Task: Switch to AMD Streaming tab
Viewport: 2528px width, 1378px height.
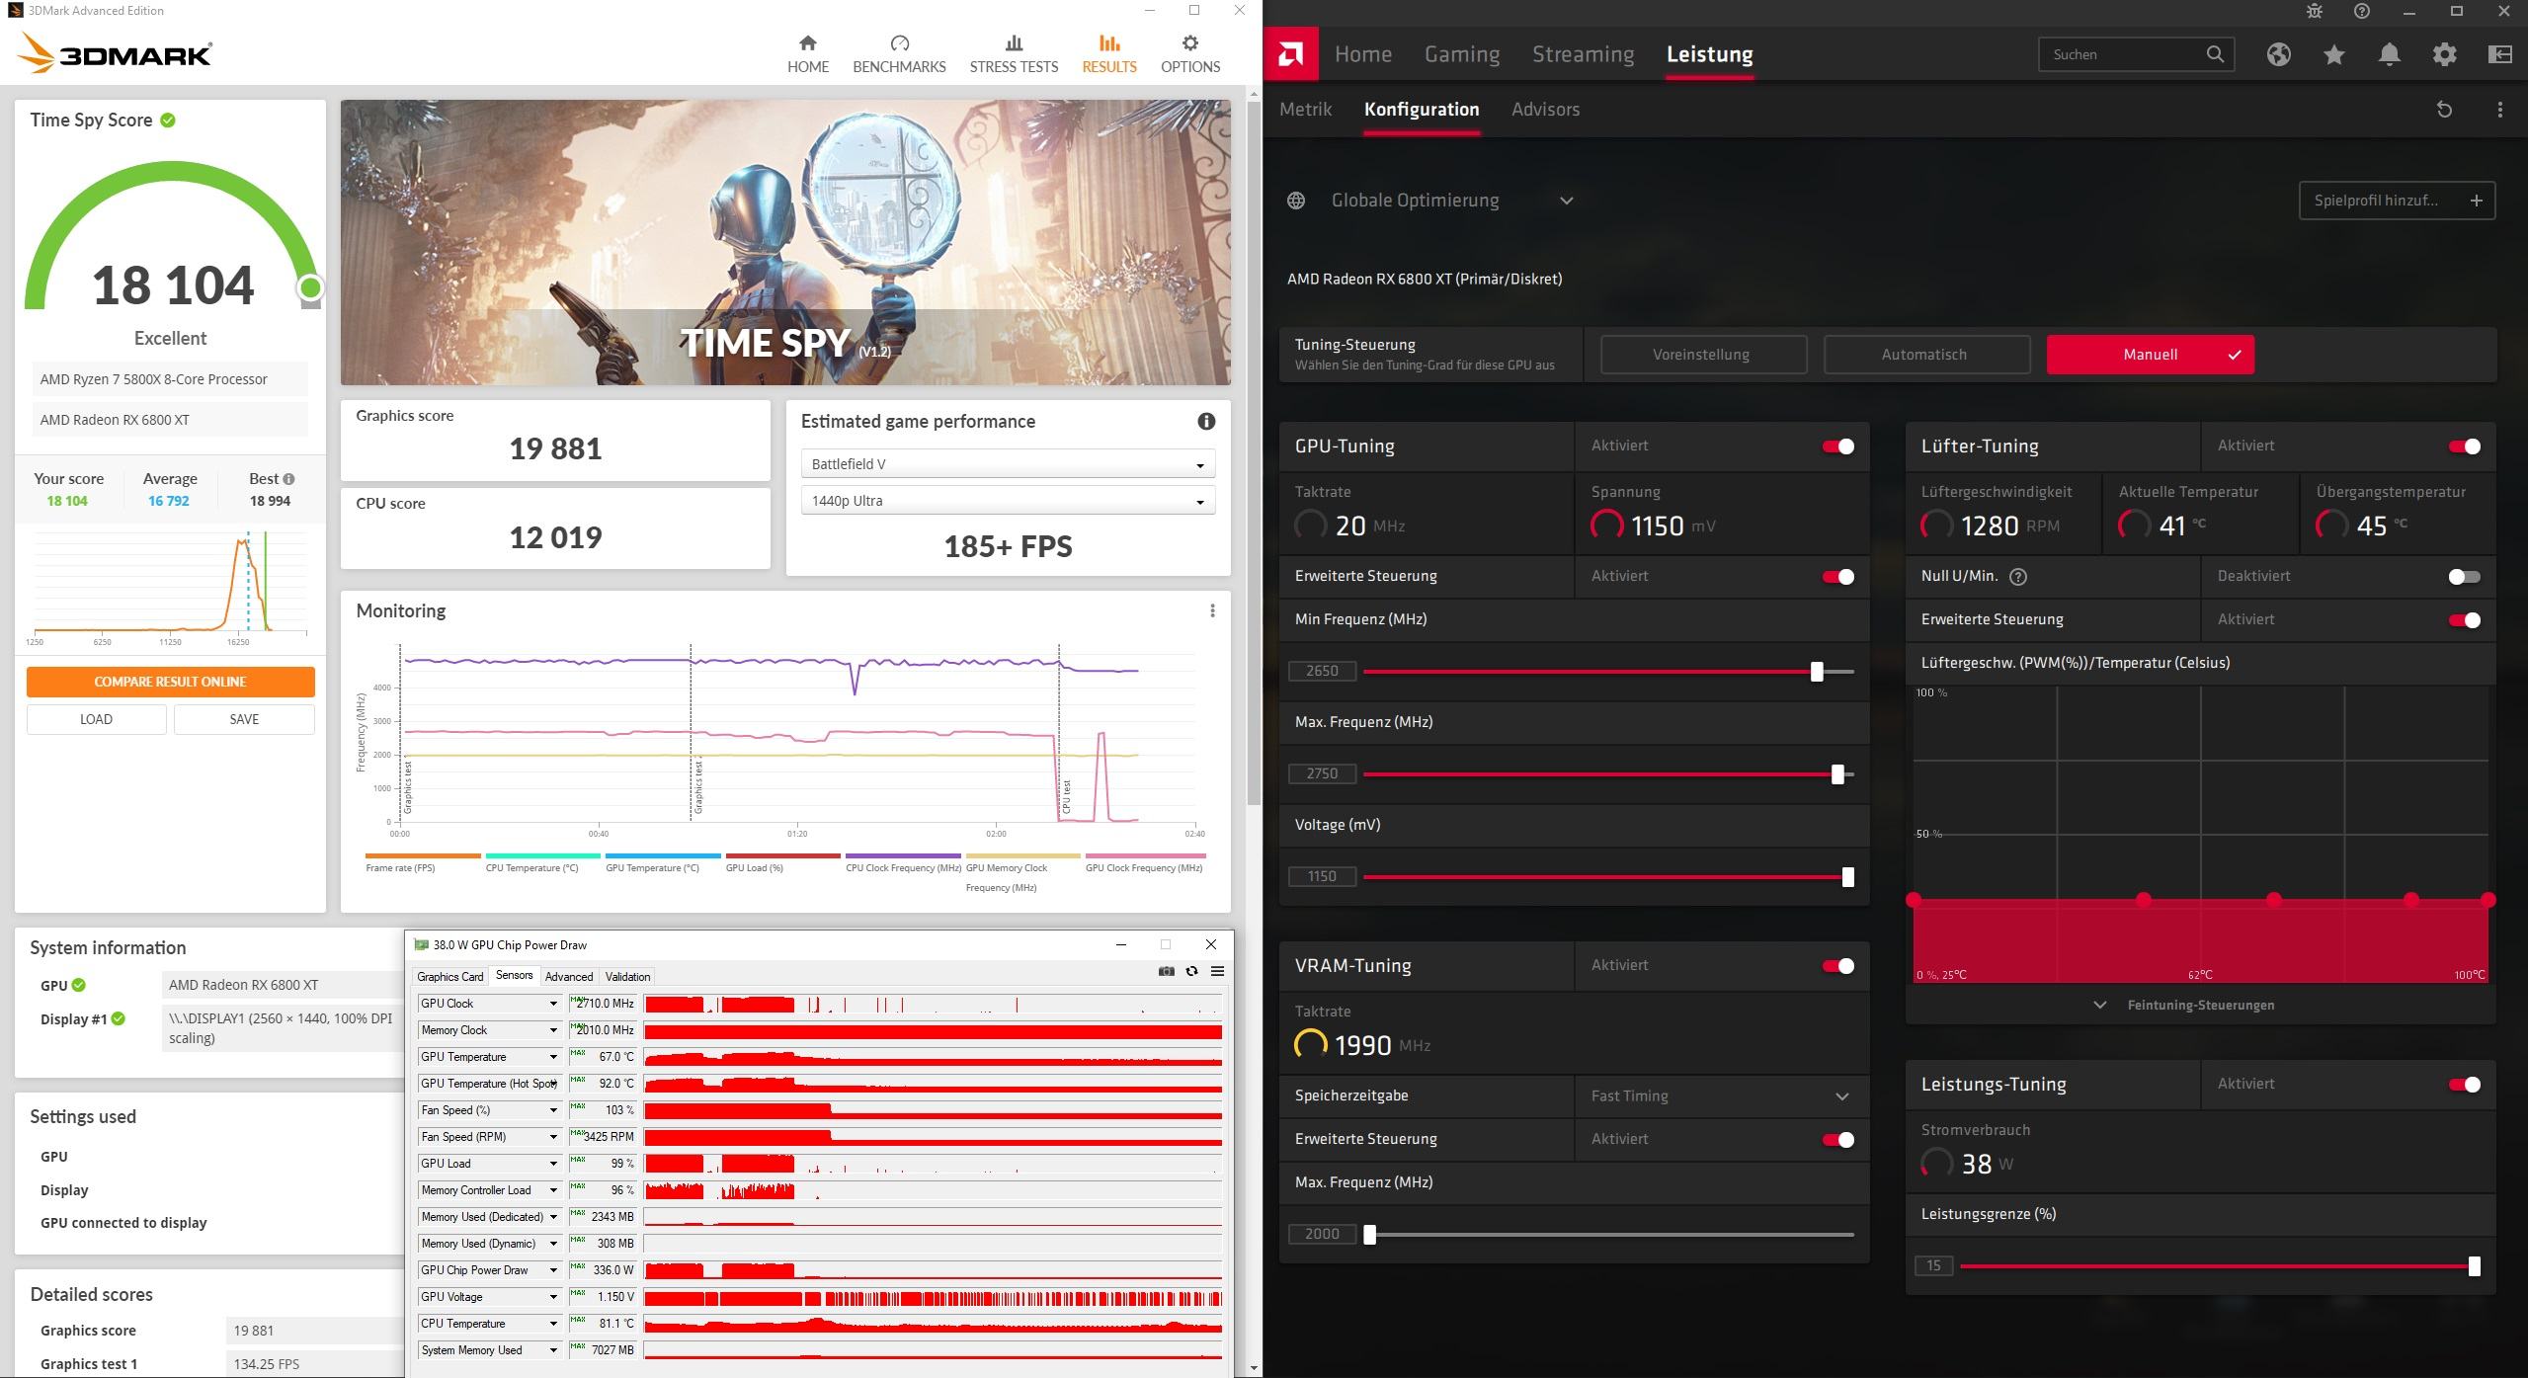Action: coord(1583,54)
